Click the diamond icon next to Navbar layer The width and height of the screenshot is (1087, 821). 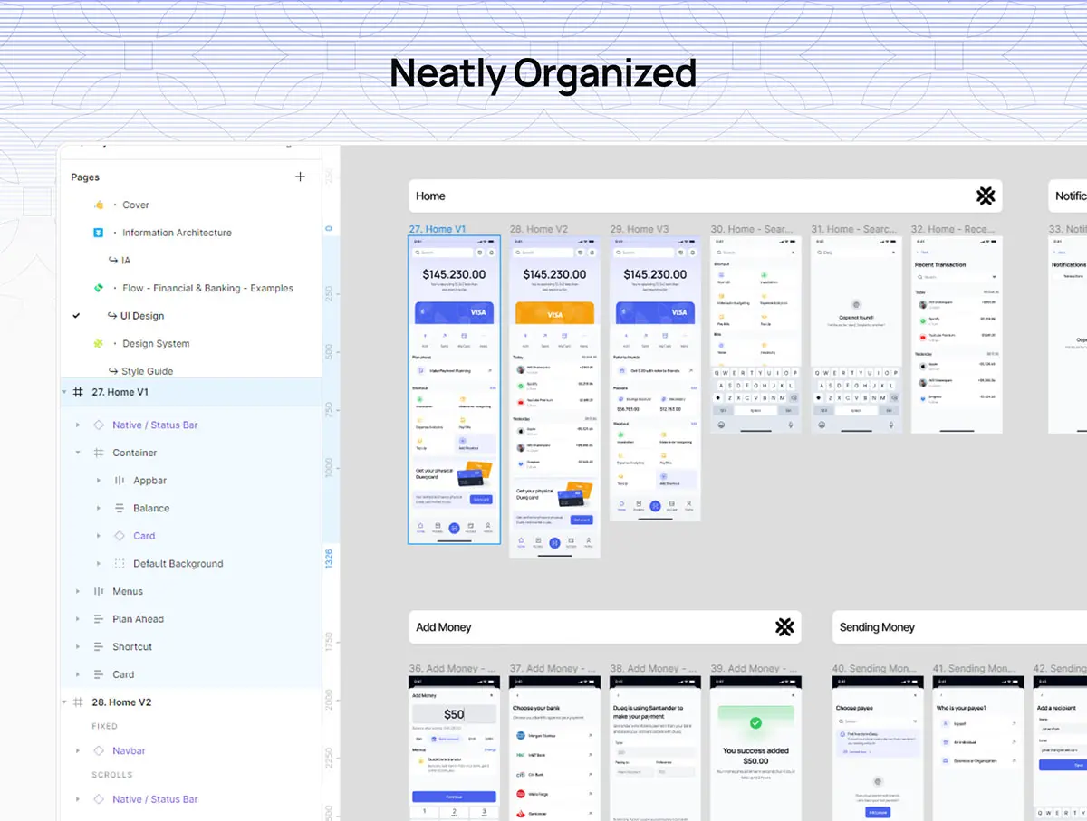coord(99,750)
